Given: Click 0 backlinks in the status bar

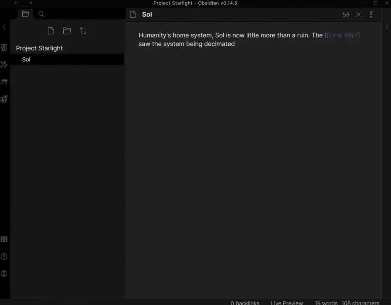Looking at the screenshot, I should click(x=245, y=302).
